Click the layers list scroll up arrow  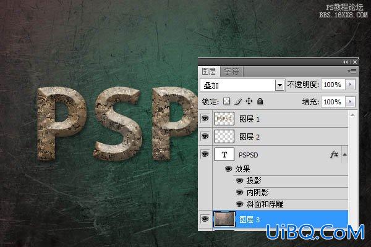352,115
